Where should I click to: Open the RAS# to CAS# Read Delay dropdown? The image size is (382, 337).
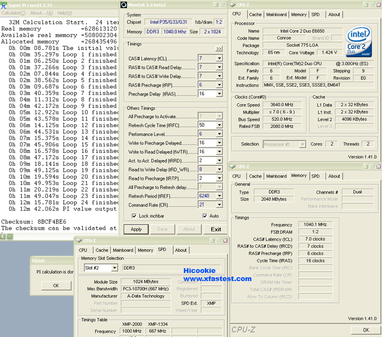(x=220, y=67)
